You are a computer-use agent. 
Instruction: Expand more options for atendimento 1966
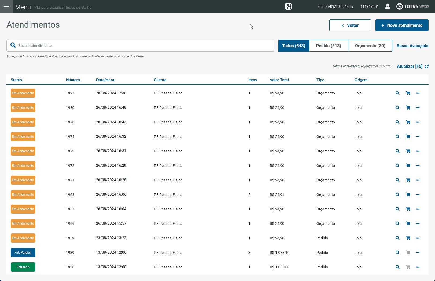(x=418, y=224)
